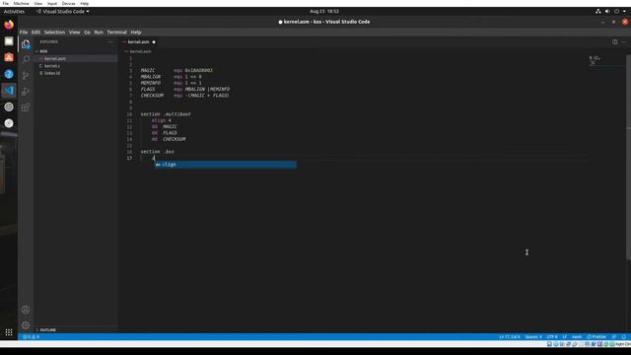Viewport: 631px width, 355px height.
Task: Open the VirtualBox Devices menu
Action: tap(68, 3)
